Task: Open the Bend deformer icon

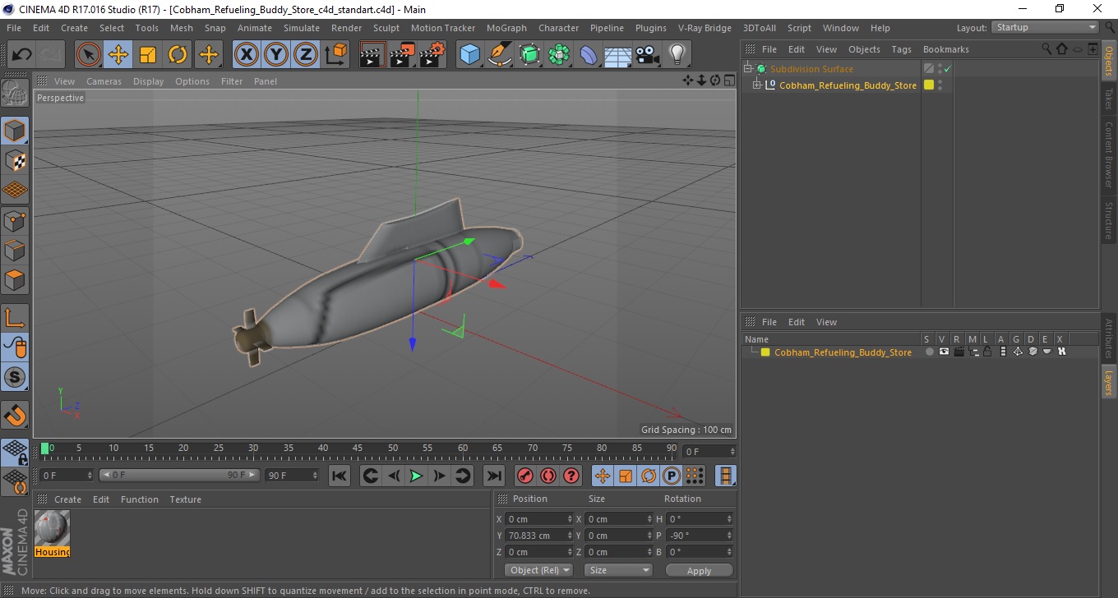Action: pos(589,55)
